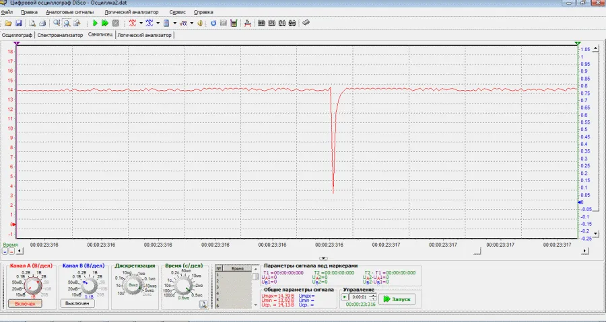Click small play button in Управление
This screenshot has height=322, width=606.
[344, 297]
